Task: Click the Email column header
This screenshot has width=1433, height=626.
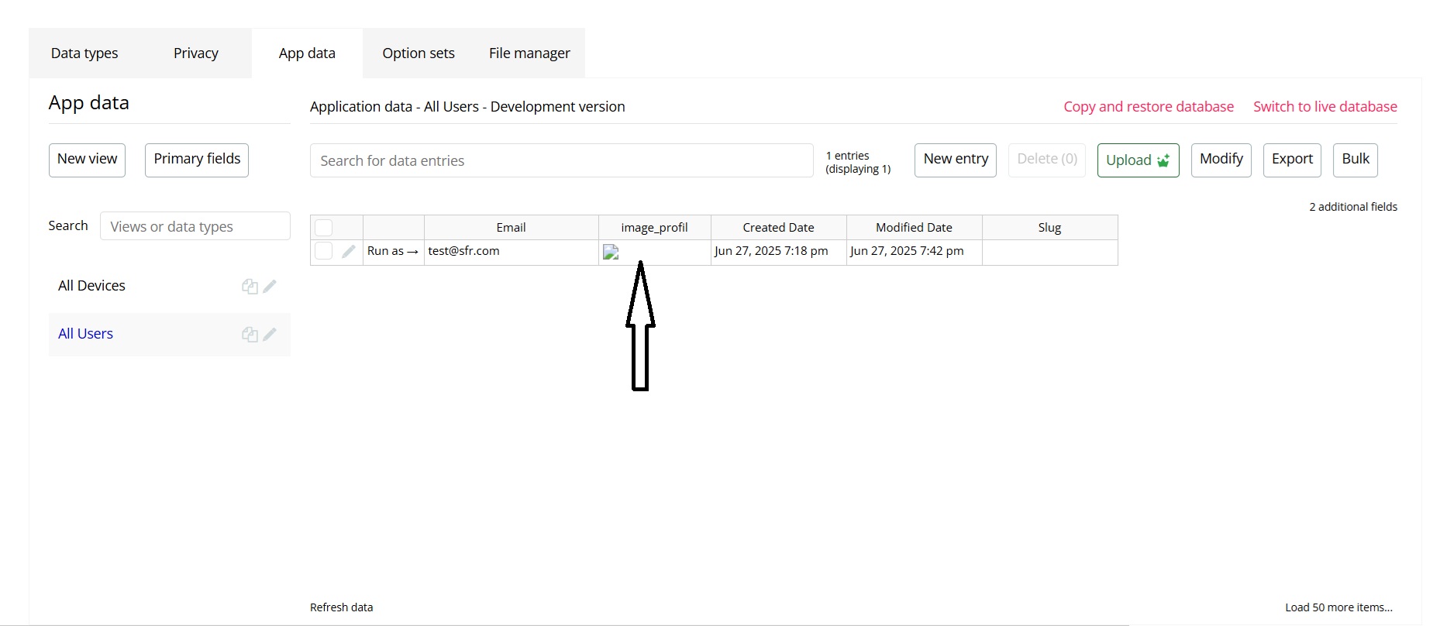Action: click(512, 228)
